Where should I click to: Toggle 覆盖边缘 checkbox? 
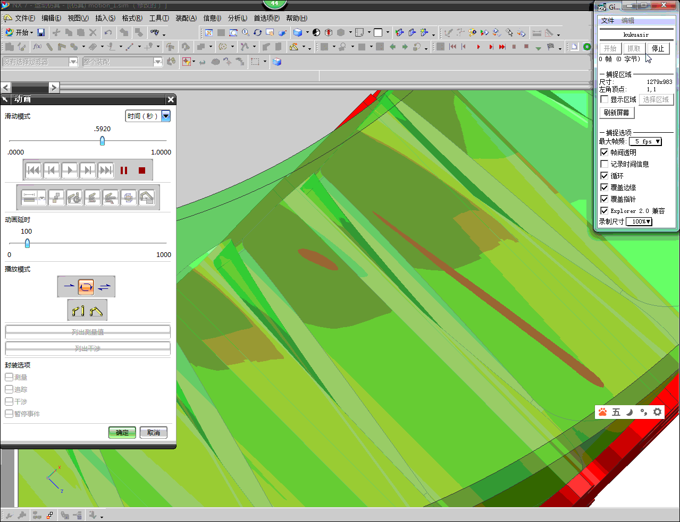click(x=605, y=187)
